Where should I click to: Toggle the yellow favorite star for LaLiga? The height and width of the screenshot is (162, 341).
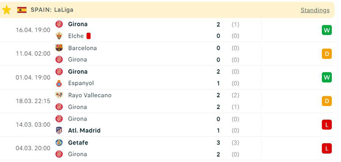coord(6,10)
